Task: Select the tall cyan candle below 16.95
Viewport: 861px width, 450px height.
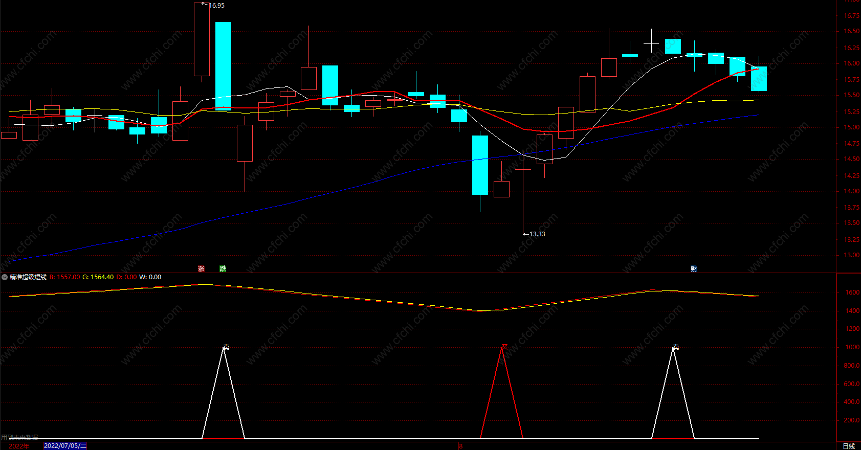Action: point(223,66)
